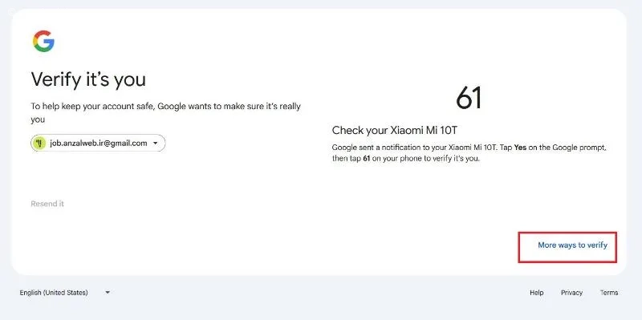
Task: Click the bold 61 in the instruction text
Action: pyautogui.click(x=367, y=159)
